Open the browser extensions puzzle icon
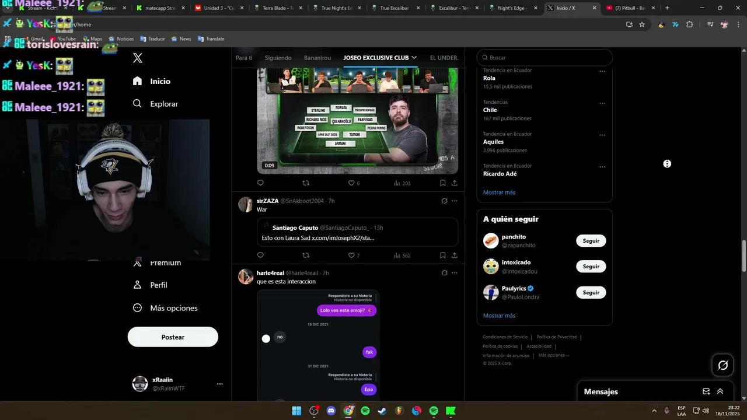 pos(689,24)
